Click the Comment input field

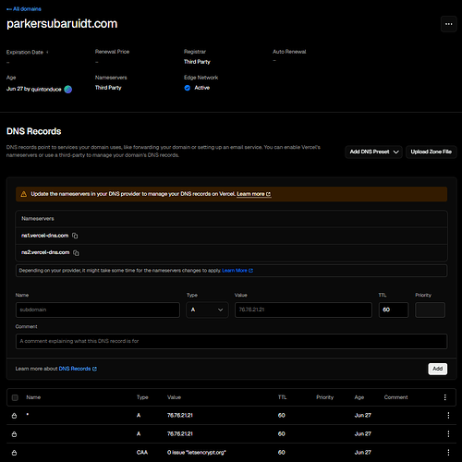pyautogui.click(x=231, y=341)
